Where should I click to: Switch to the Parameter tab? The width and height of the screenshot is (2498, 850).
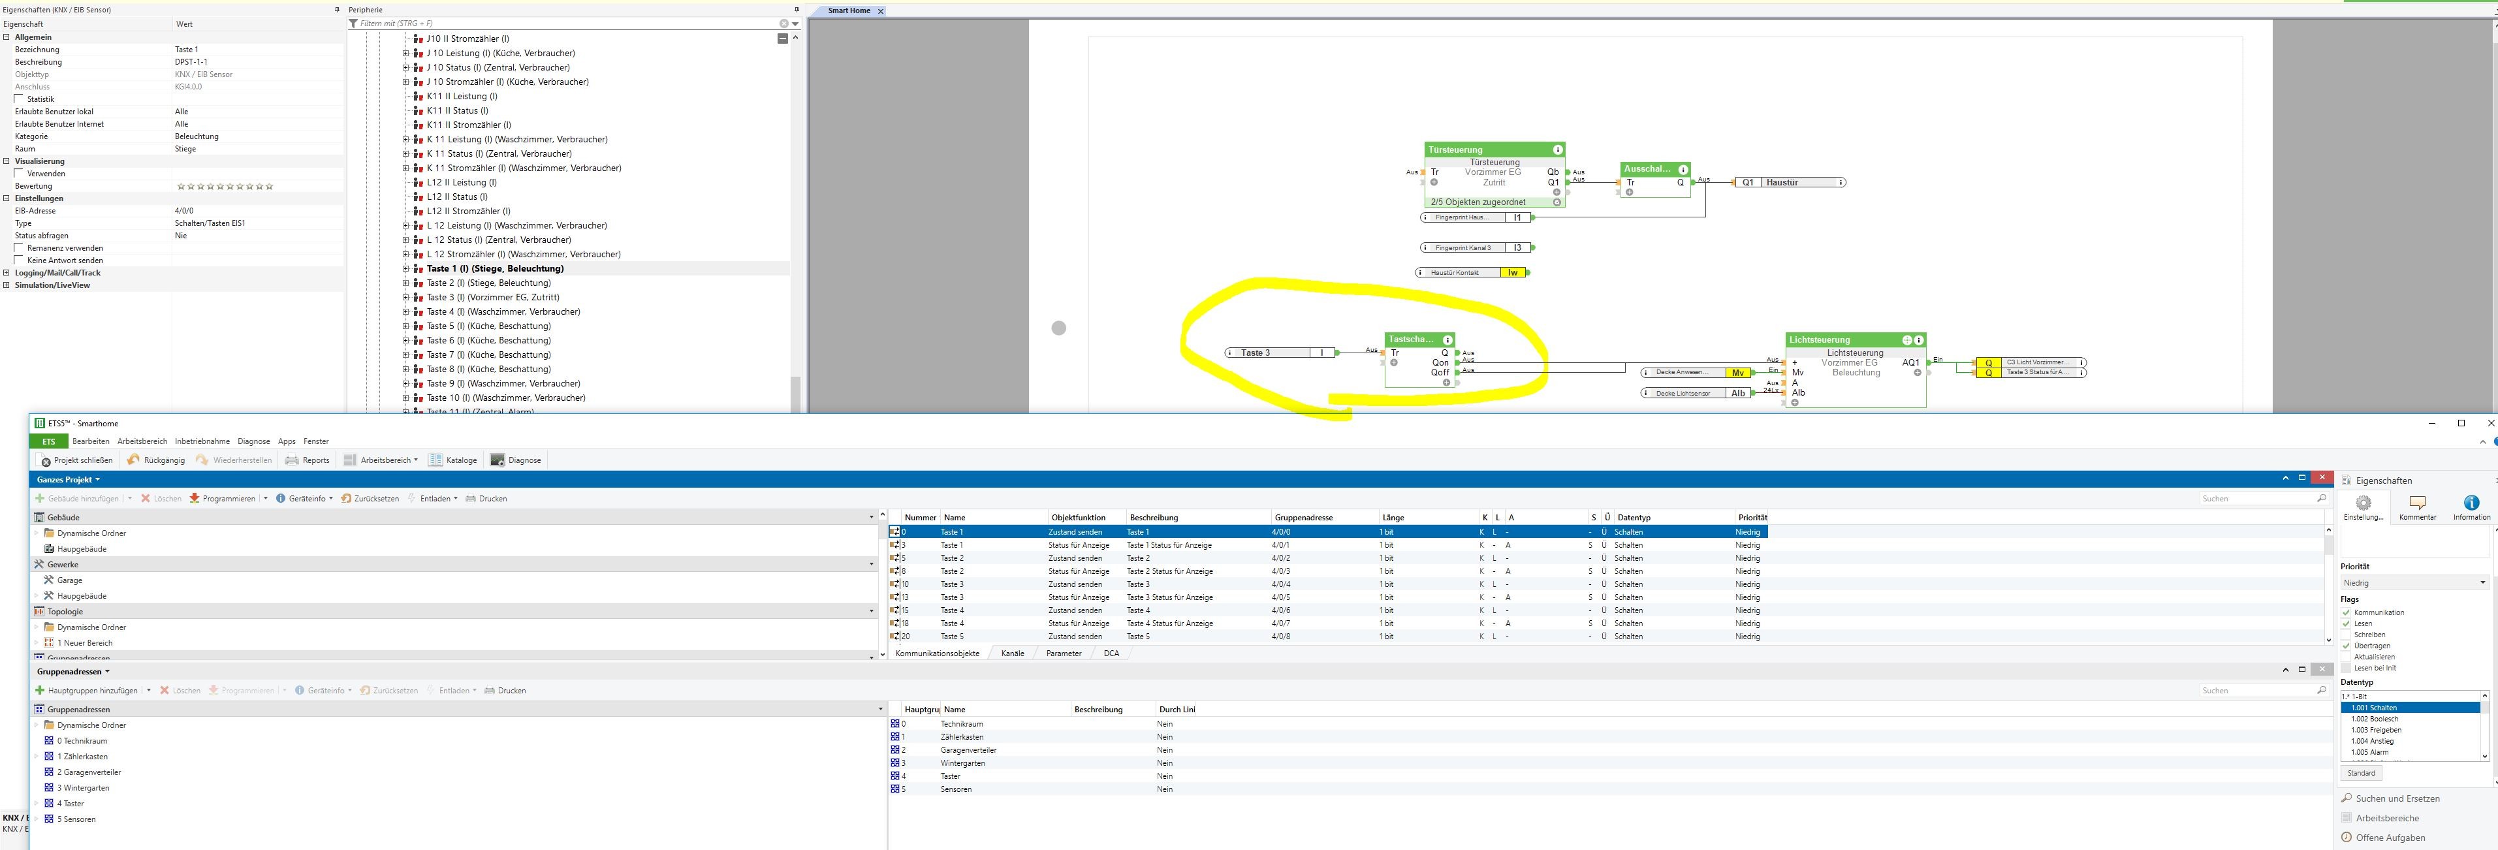(1063, 653)
